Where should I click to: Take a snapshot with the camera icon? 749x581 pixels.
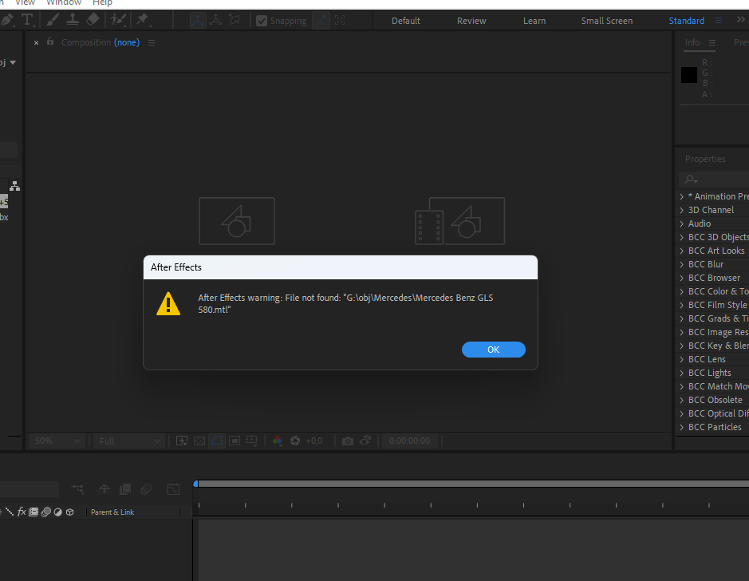pos(346,440)
